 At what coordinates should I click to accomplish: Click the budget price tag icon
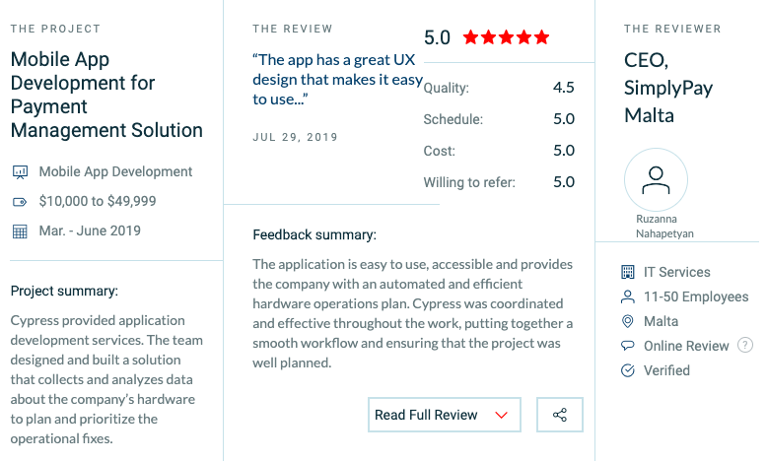[20, 202]
